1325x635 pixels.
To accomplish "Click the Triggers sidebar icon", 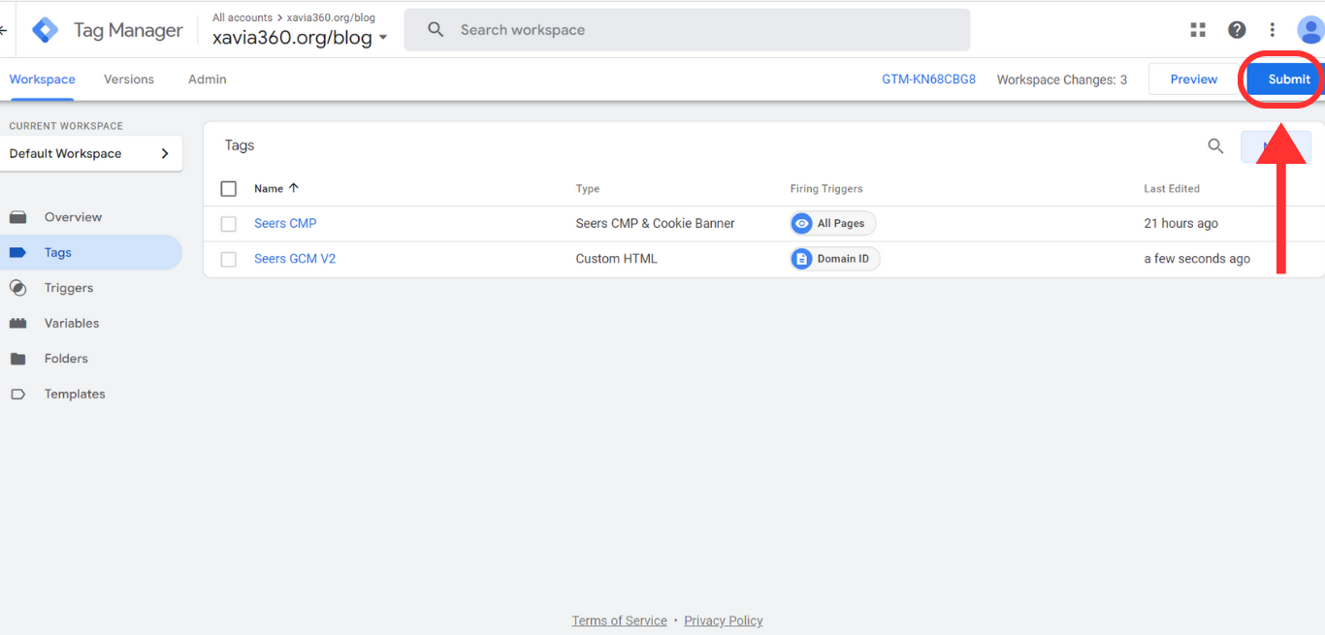I will tap(18, 288).
